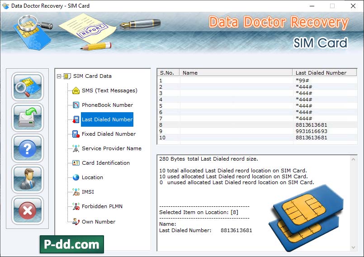
Task: Open Help with the question mark button
Action: [28, 148]
